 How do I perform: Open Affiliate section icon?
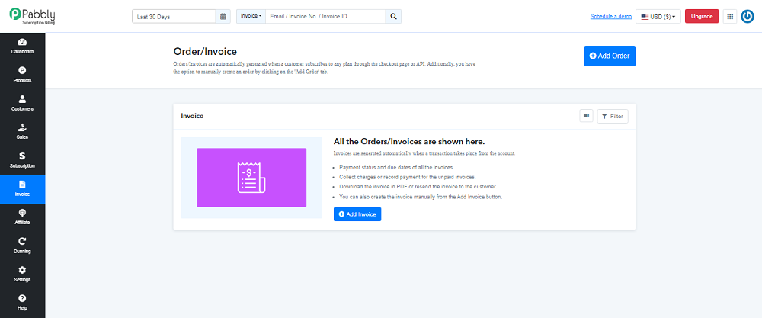coord(22,213)
